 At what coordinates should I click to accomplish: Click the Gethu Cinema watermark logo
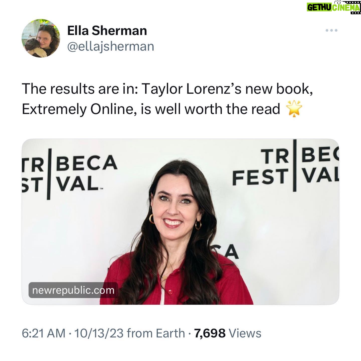pyautogui.click(x=334, y=7)
